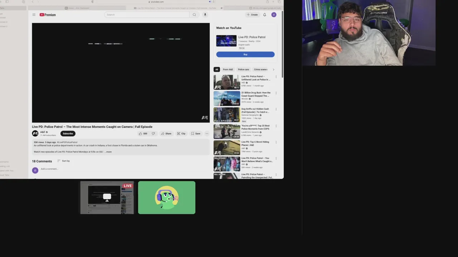This screenshot has width=458, height=257.
Task: Click $1 Billion Drug Bust video title
Action: (x=256, y=94)
